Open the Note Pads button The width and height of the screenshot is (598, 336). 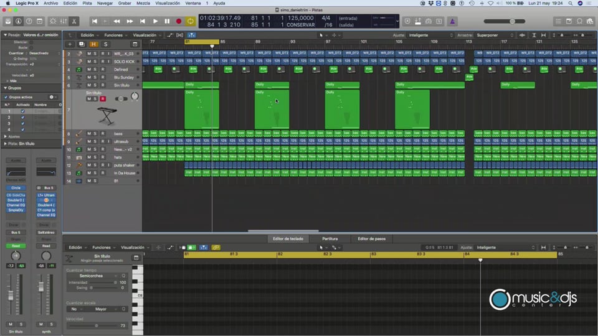[569, 21]
